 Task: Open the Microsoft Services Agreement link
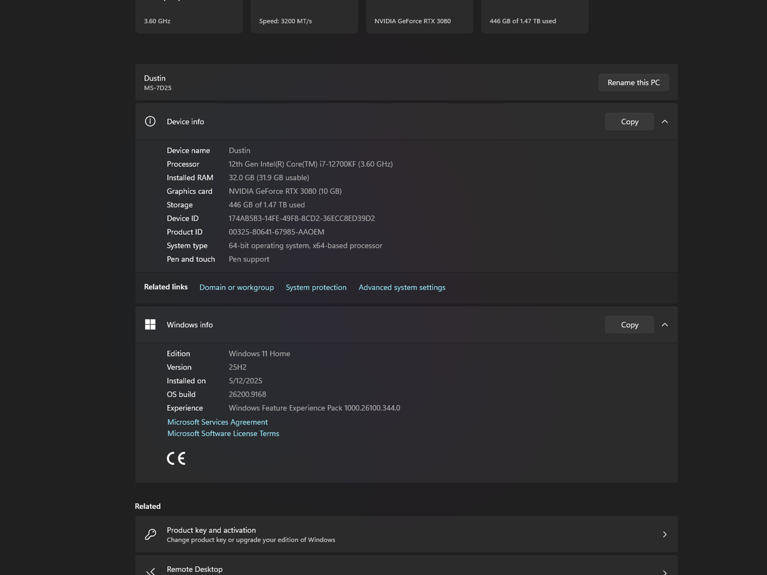pos(218,422)
